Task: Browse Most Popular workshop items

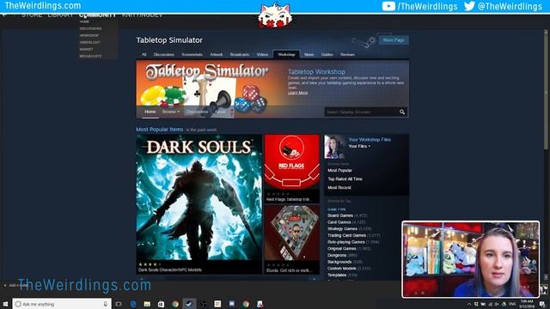Action: point(340,170)
